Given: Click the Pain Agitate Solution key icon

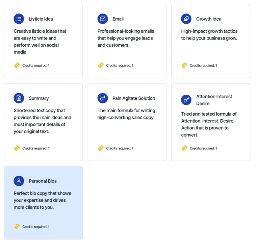Looking at the screenshot, I should pyautogui.click(x=103, y=98).
